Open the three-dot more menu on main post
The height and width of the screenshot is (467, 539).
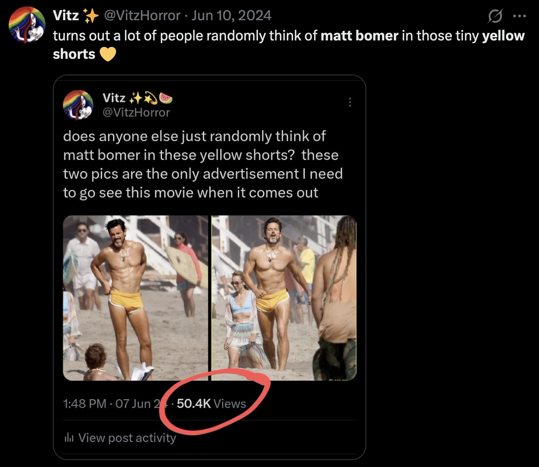(x=519, y=15)
